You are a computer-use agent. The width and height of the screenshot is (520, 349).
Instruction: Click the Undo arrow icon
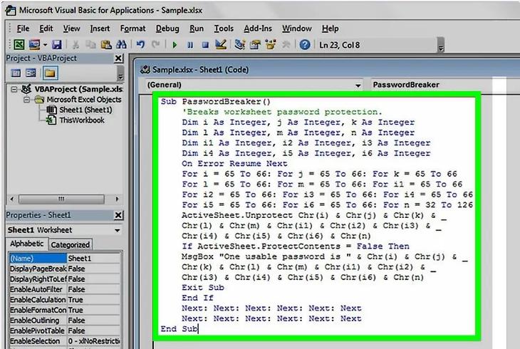tap(140, 44)
